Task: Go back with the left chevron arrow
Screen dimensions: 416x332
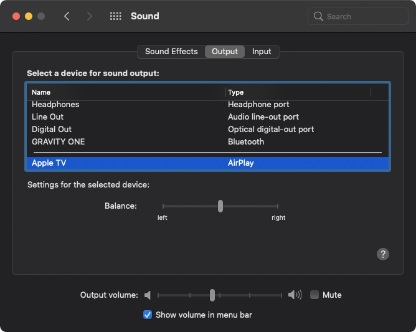Action: coord(67,16)
